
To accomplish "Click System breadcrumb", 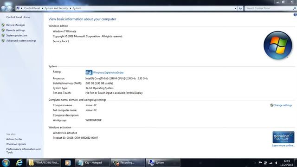I will tap(77, 8).
